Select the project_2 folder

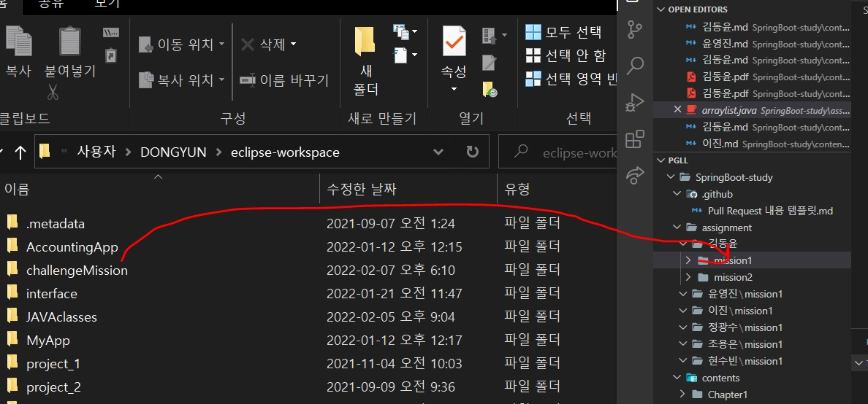pos(53,387)
